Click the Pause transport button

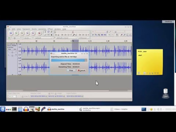[x=11, y=33]
